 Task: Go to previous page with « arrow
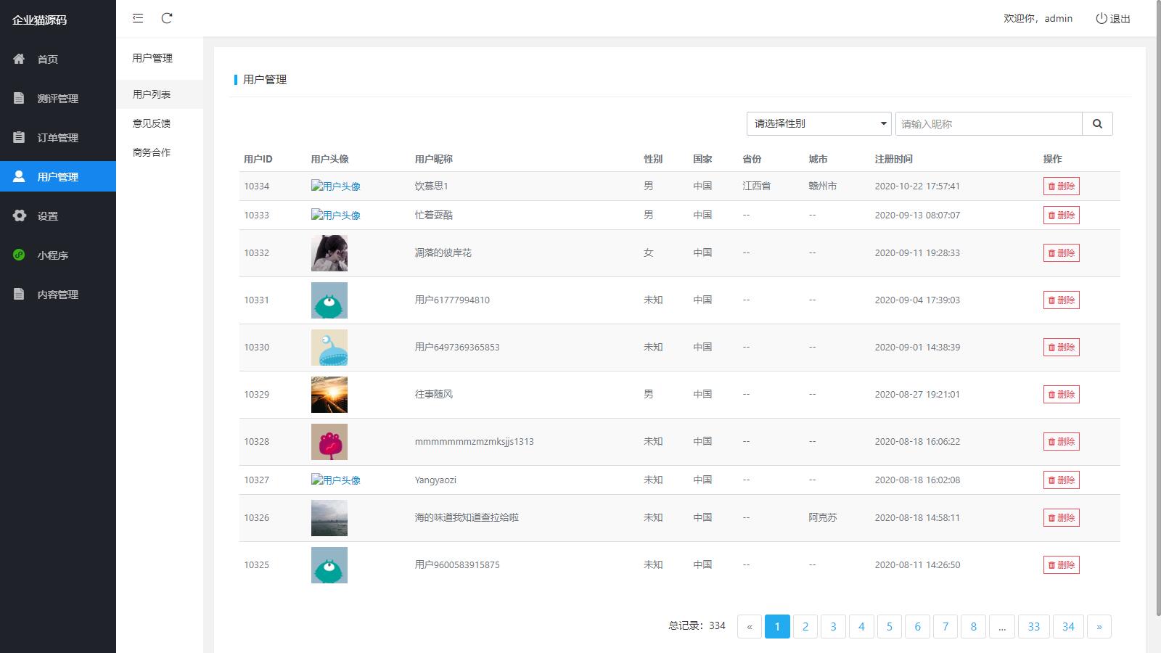(x=750, y=627)
